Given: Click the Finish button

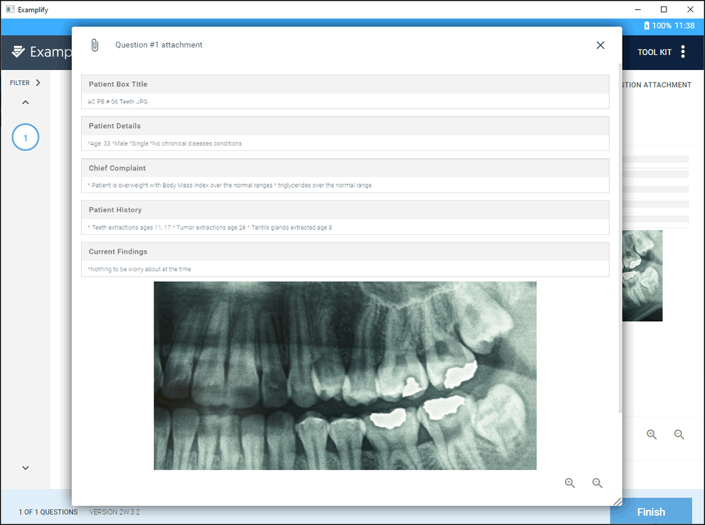Looking at the screenshot, I should coord(651,511).
